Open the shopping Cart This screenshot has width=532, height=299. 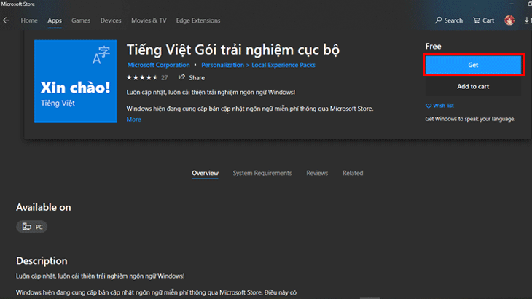pyautogui.click(x=477, y=20)
